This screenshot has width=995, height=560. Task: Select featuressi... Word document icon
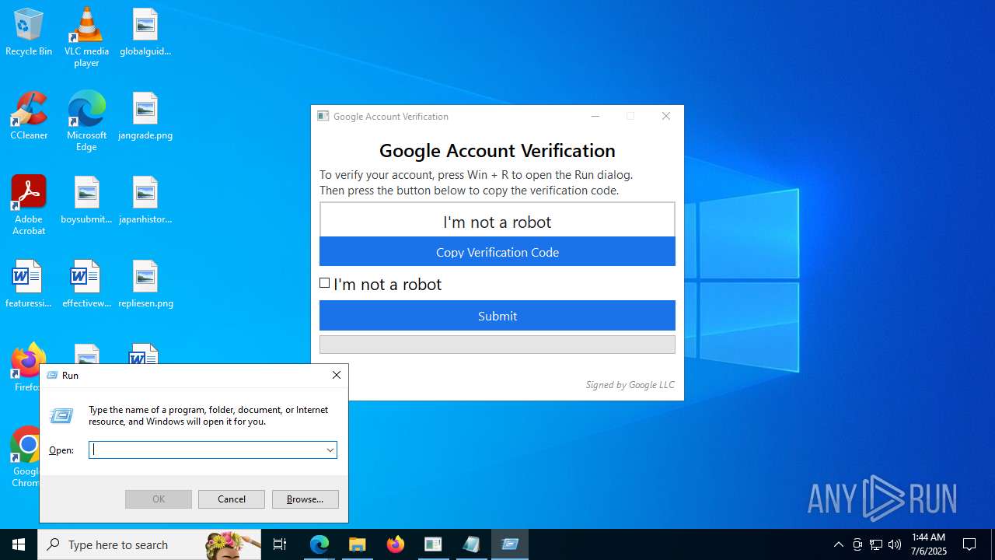coord(29,284)
